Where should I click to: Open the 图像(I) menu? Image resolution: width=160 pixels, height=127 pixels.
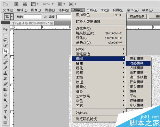[x=36, y=10]
